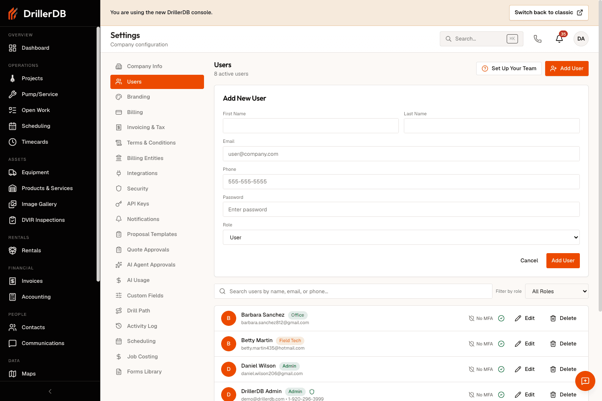Open API Keys settings

click(157, 204)
